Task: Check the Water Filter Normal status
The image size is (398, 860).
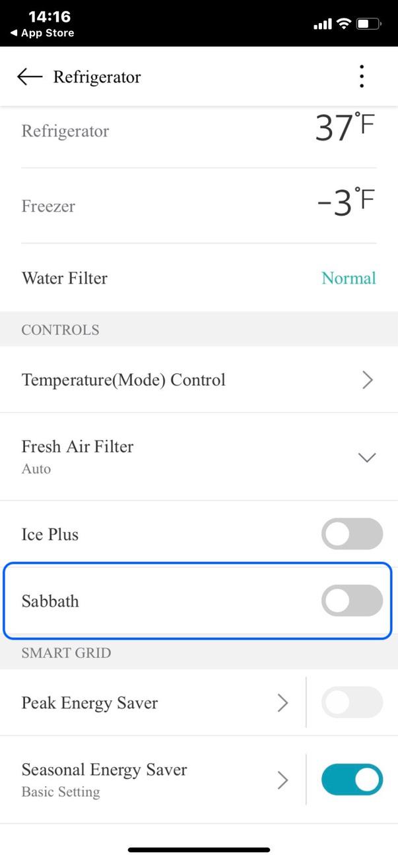Action: [x=348, y=278]
